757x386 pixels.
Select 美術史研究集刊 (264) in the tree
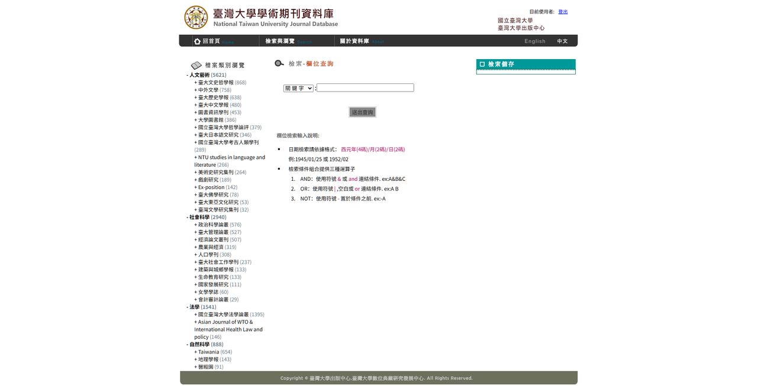click(220, 172)
